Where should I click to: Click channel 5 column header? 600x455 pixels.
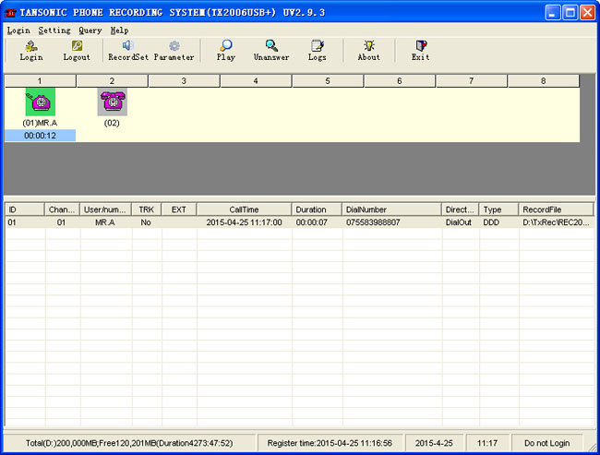[x=328, y=81]
